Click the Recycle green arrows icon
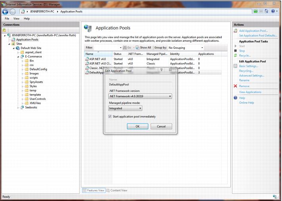This screenshot has height=201, width=282. pos(236,56)
